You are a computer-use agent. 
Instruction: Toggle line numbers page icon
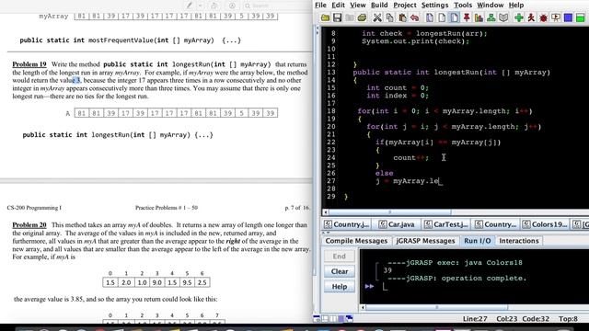[454, 17]
